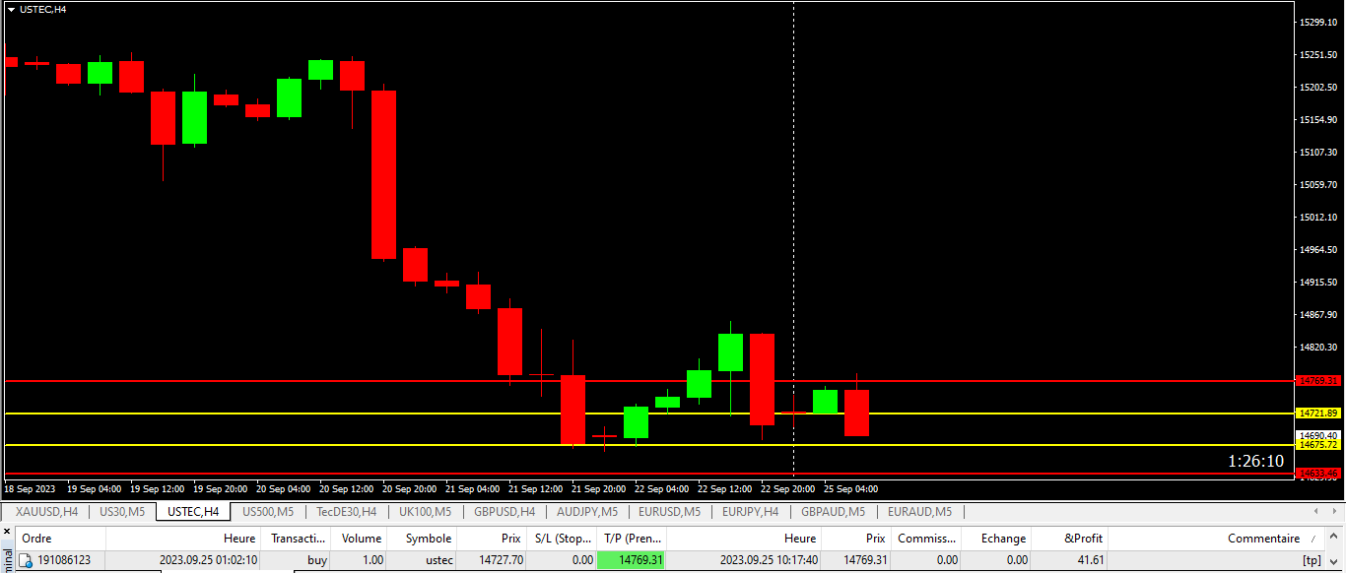Click the red 14769.31 price label on axis
1346x573 pixels.
pos(1318,380)
